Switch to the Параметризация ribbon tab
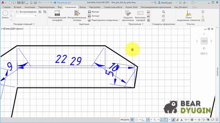220x123 pixels. click(46, 7)
